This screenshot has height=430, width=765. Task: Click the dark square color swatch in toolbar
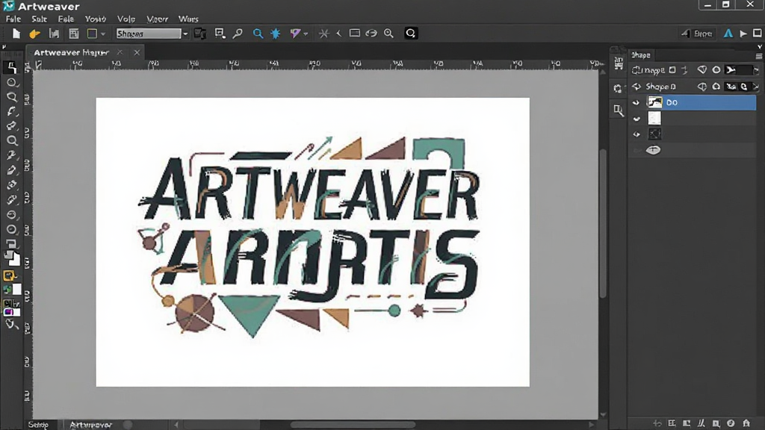92,34
